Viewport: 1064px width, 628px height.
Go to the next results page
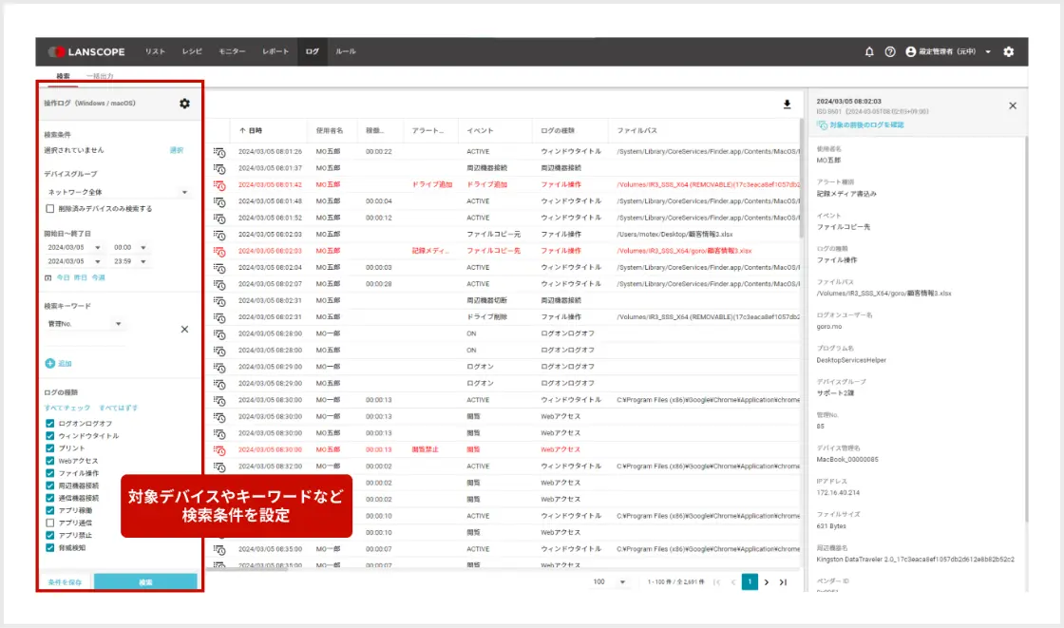(x=767, y=582)
